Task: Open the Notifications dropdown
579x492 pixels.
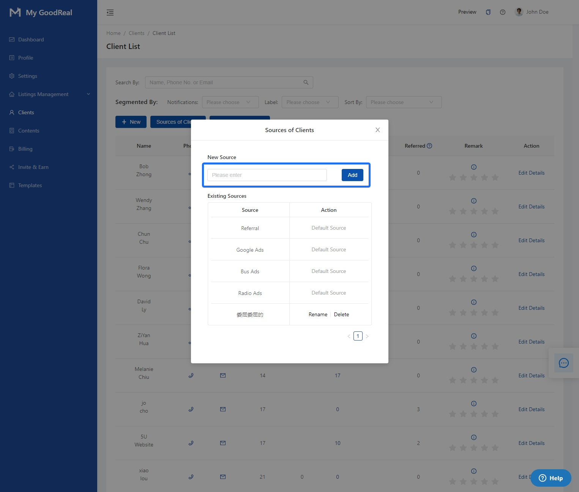Action: point(230,102)
